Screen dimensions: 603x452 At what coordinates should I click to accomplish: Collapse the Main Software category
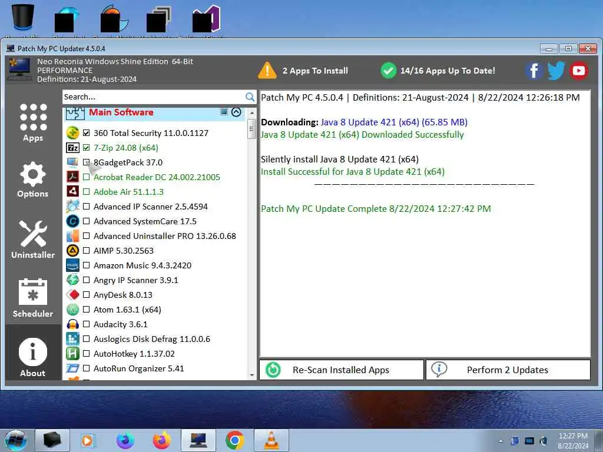[236, 112]
